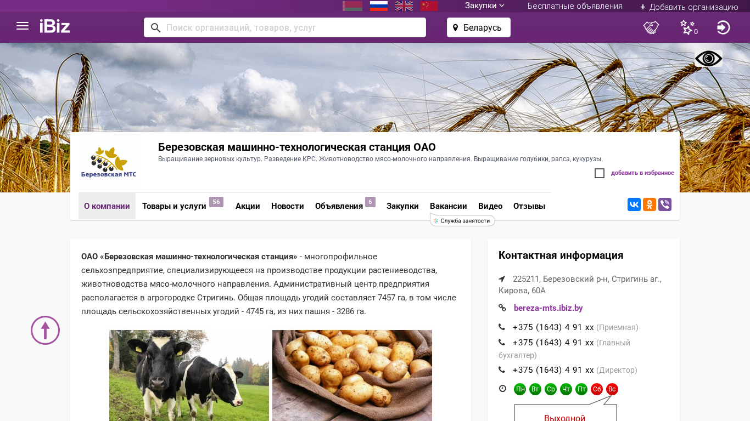Open Бесплатные объявления link
The width and height of the screenshot is (750, 421).
pyautogui.click(x=575, y=6)
